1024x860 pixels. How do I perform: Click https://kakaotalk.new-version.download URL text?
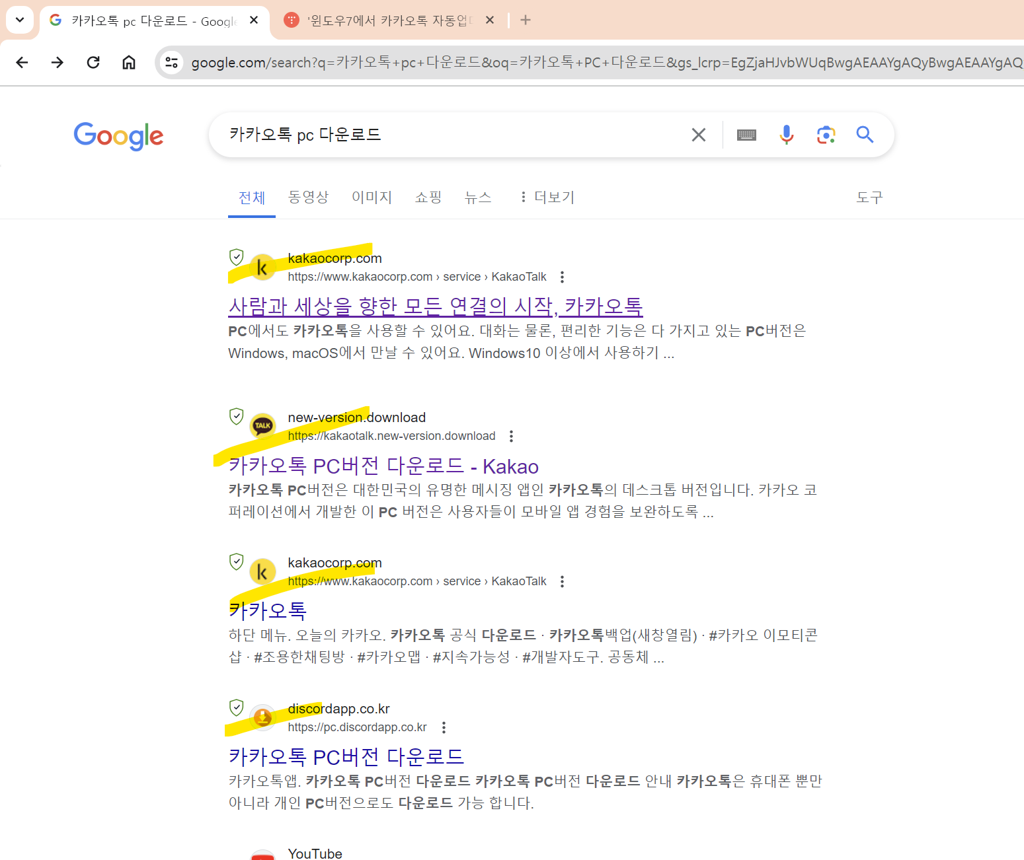pyautogui.click(x=392, y=436)
